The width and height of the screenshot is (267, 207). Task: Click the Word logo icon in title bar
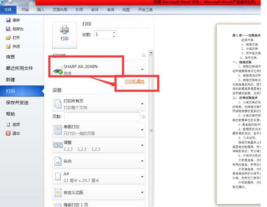(x=2, y=2)
